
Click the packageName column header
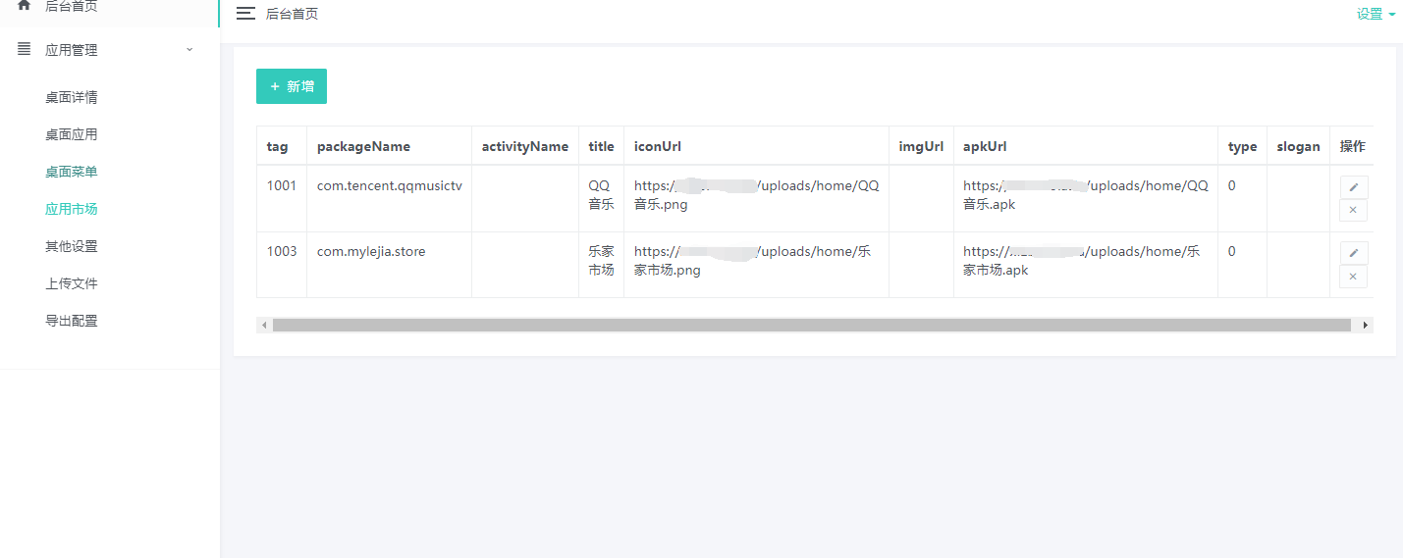point(363,146)
